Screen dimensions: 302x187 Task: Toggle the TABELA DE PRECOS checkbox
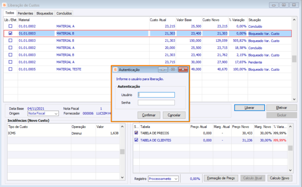coord(137,133)
